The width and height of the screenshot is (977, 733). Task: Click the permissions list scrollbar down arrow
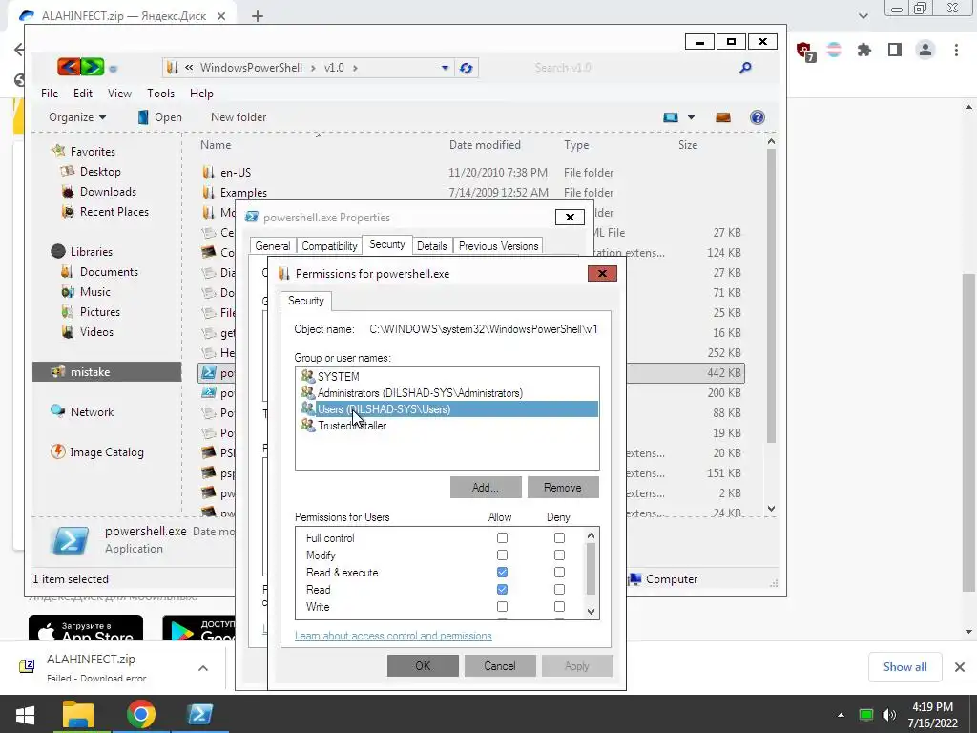coord(592,612)
